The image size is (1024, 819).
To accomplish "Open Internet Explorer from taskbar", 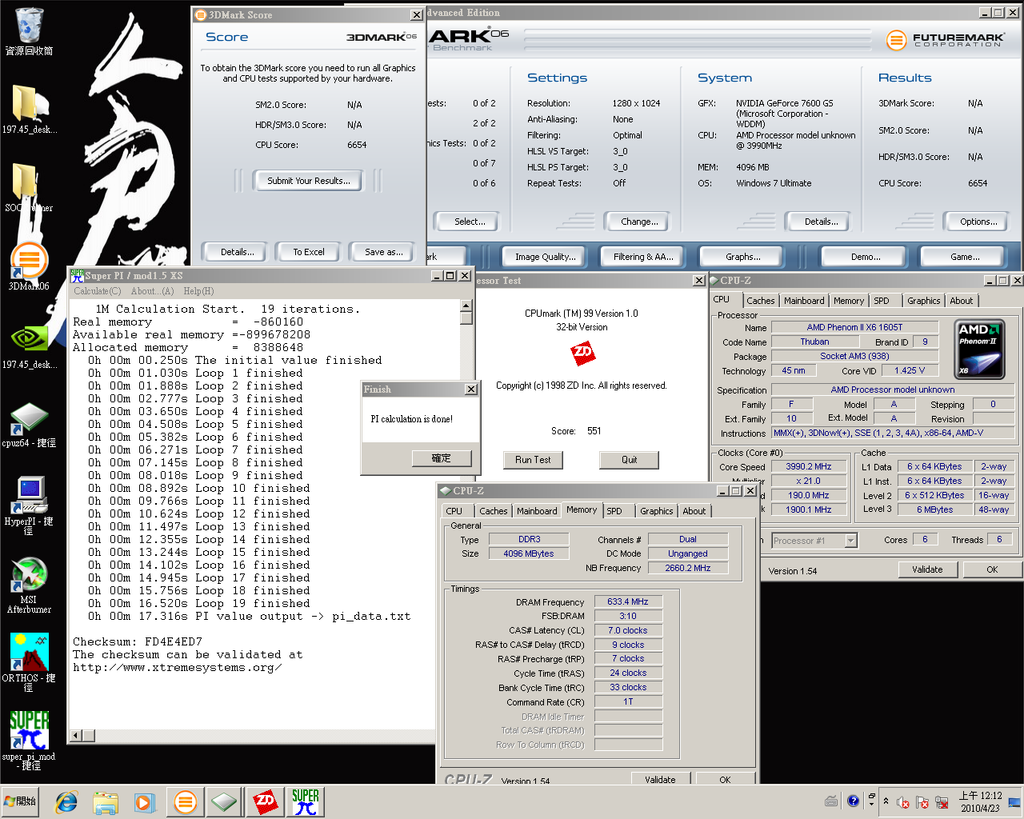I will point(66,802).
